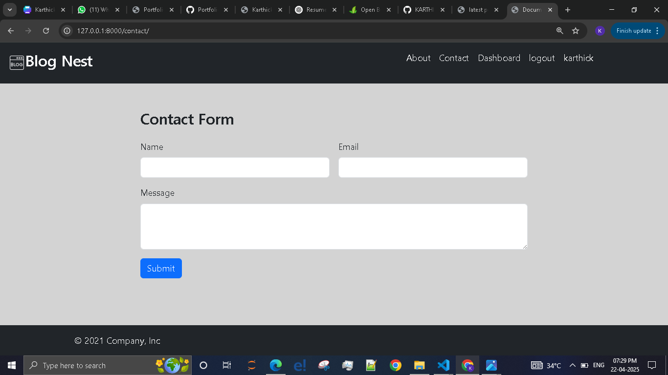Focus the Name input field

(x=235, y=167)
